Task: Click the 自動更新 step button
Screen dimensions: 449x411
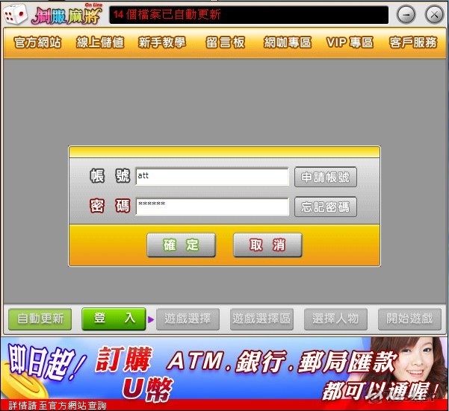Action: point(40,319)
